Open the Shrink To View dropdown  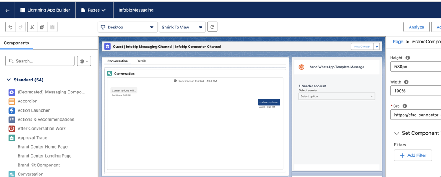(182, 27)
